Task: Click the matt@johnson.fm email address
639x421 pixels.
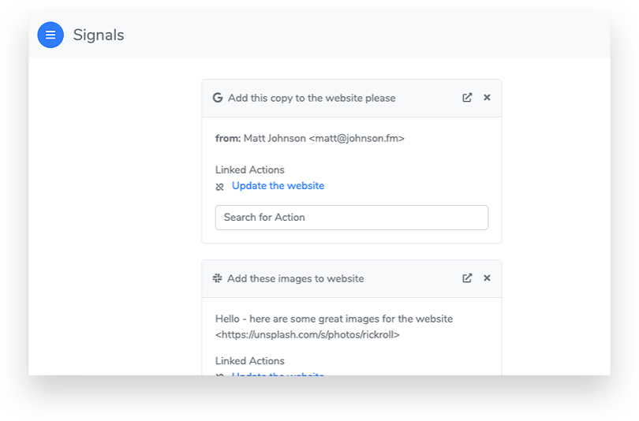Action: click(357, 138)
